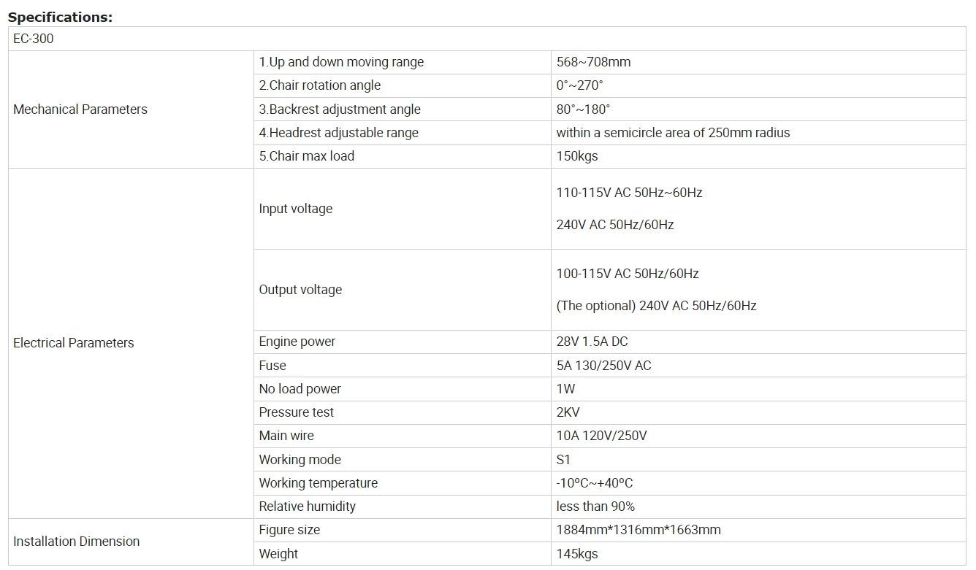Viewport: 976px width, 570px height.
Task: Click the Installation Dimension cell
Action: click(x=77, y=542)
